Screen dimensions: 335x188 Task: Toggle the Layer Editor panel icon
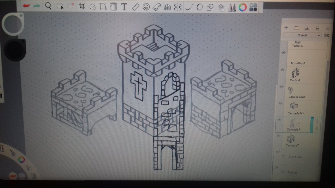222,8
